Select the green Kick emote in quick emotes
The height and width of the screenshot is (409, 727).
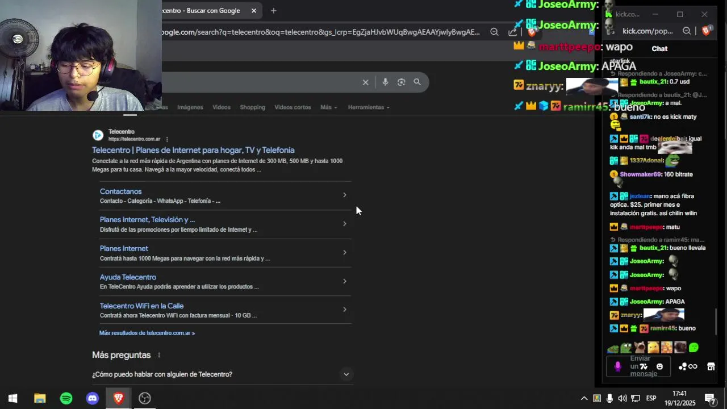[x=693, y=347]
